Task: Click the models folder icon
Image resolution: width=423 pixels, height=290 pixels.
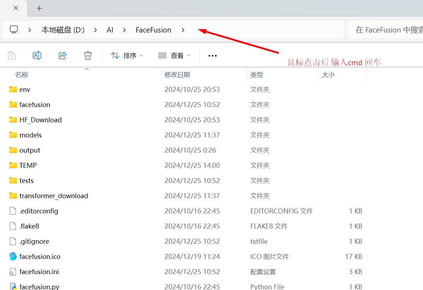Action: click(13, 135)
